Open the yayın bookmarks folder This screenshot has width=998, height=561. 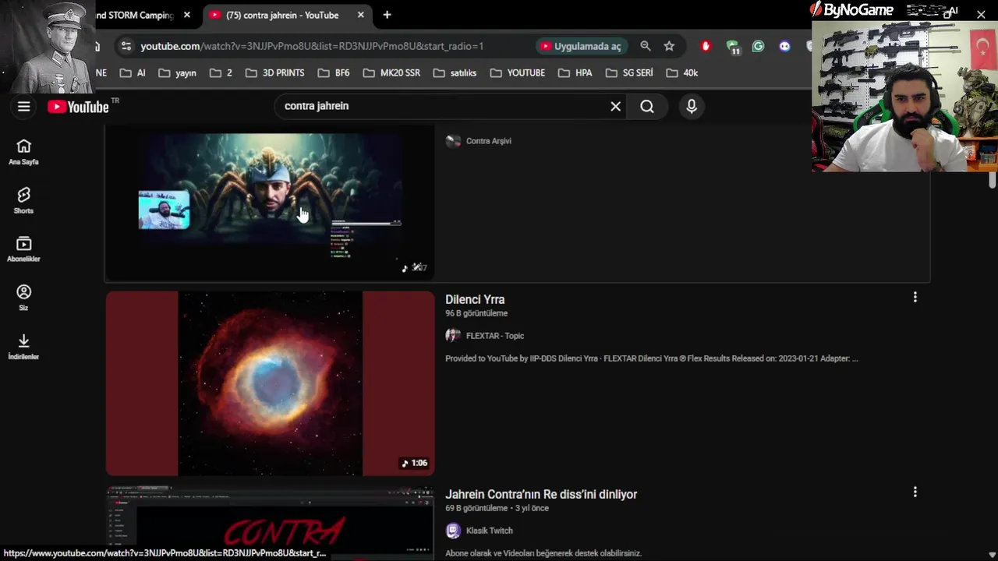pos(177,72)
